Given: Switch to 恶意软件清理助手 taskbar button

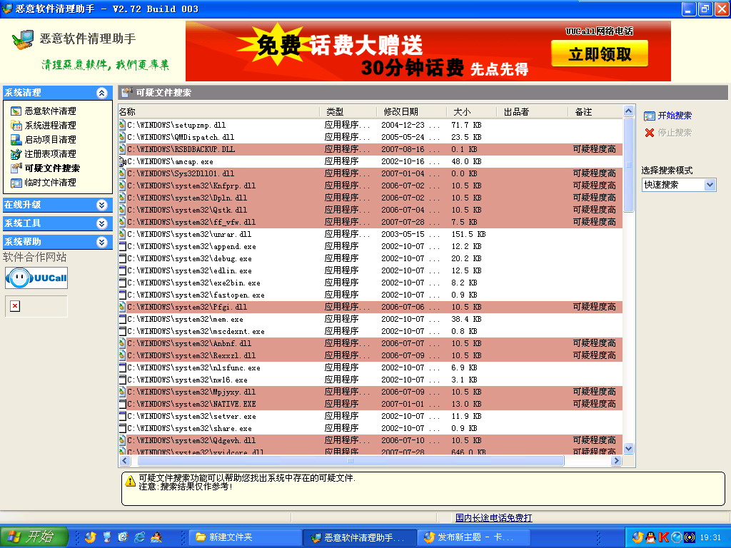Looking at the screenshot, I should coord(360,537).
